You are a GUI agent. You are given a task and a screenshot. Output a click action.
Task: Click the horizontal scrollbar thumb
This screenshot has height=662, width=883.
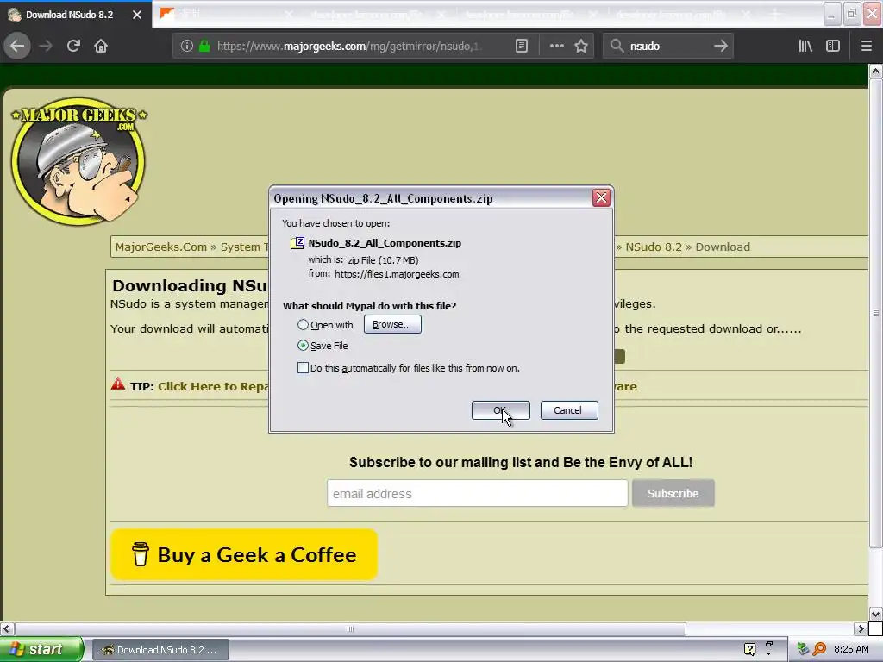click(350, 628)
